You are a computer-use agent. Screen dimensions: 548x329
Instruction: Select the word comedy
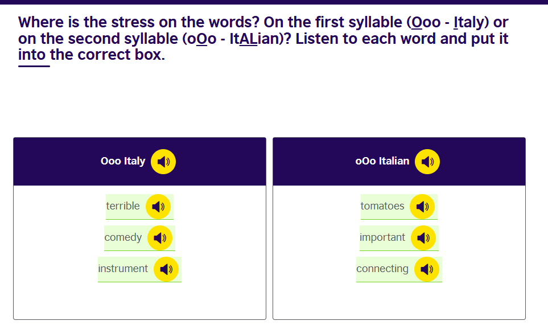123,237
